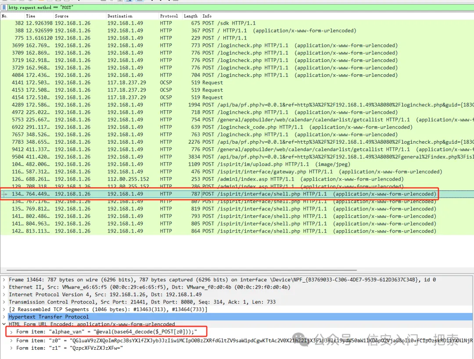The image size is (474, 359).
Task: Select packet 7657 with length 763
Action: click(x=237, y=134)
